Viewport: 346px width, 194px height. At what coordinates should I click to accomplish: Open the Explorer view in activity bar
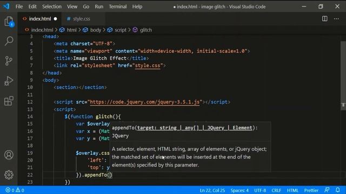click(9, 22)
